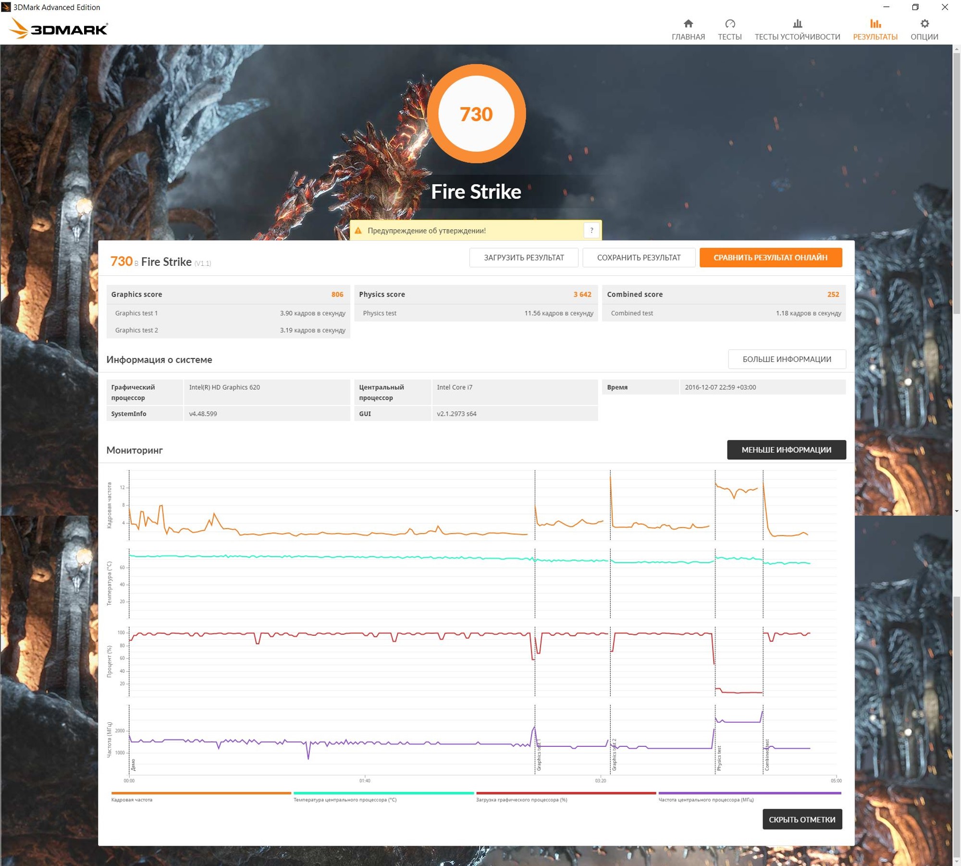Restore down the 3DMark window
The width and height of the screenshot is (961, 866).
915,7
